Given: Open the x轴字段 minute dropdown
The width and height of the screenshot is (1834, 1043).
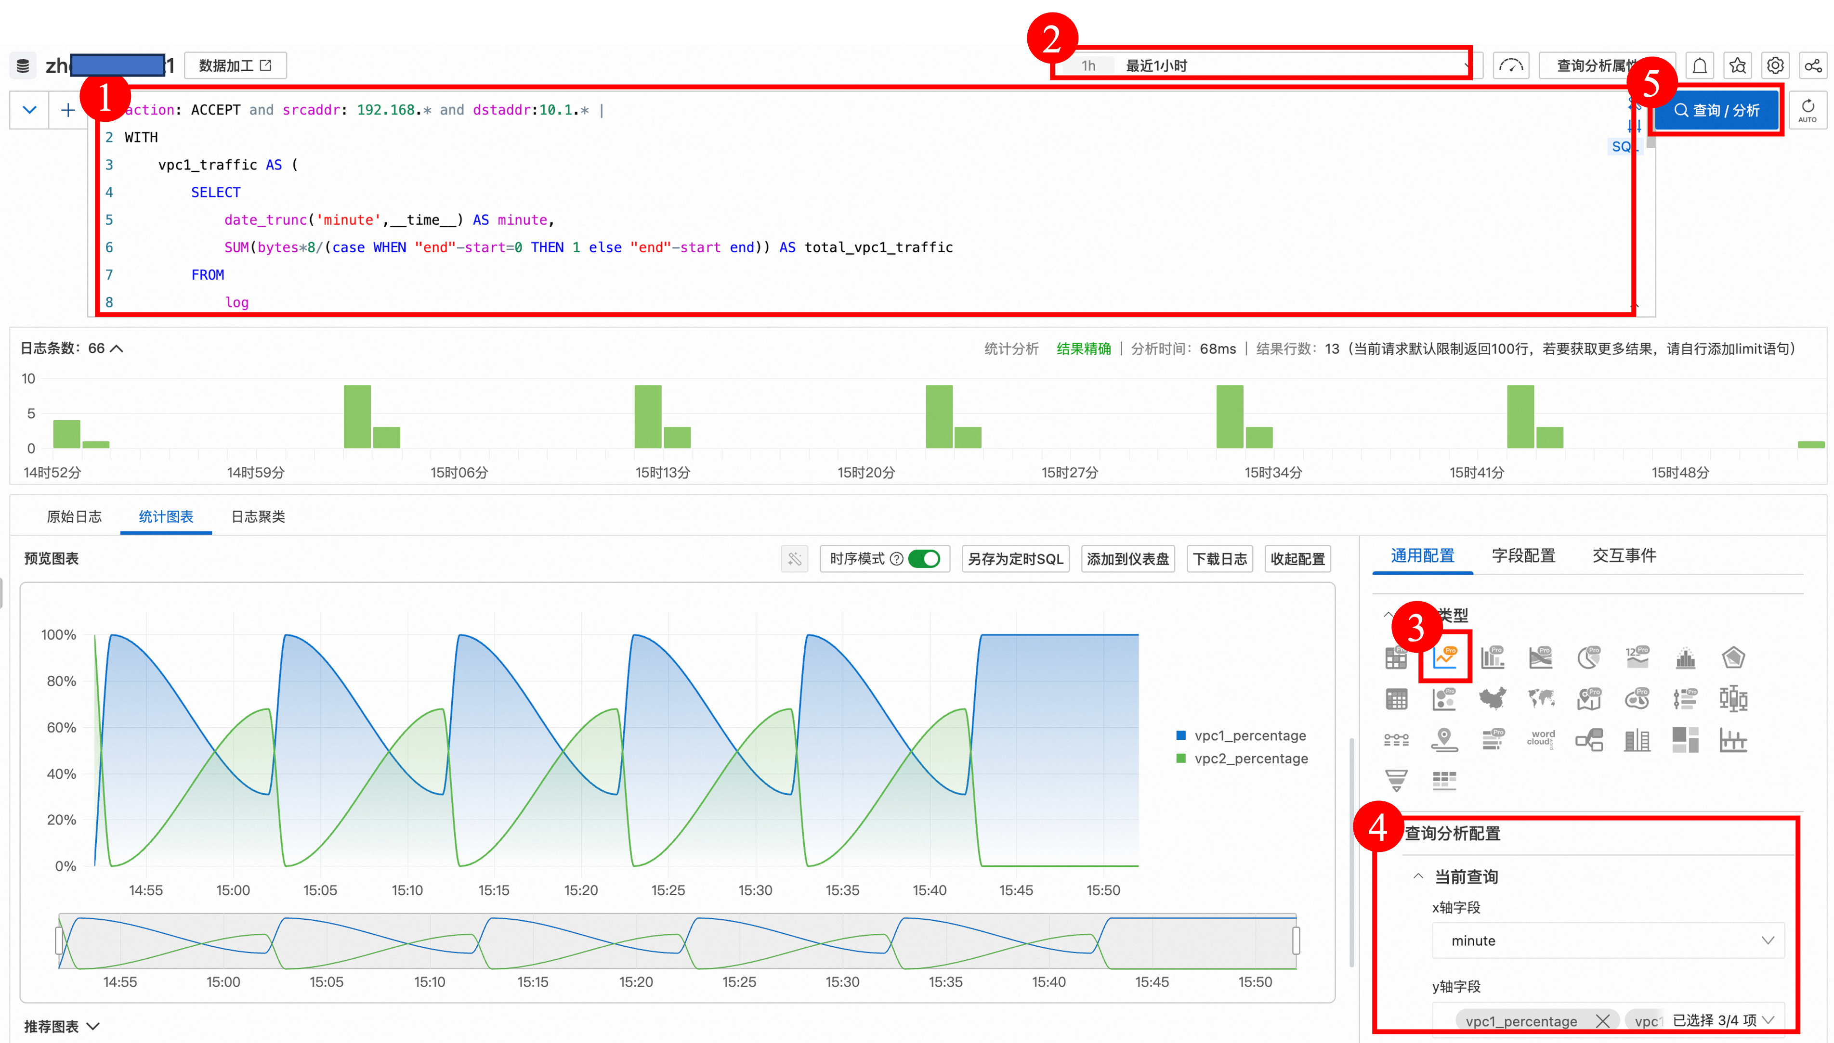Looking at the screenshot, I should click(x=1608, y=940).
